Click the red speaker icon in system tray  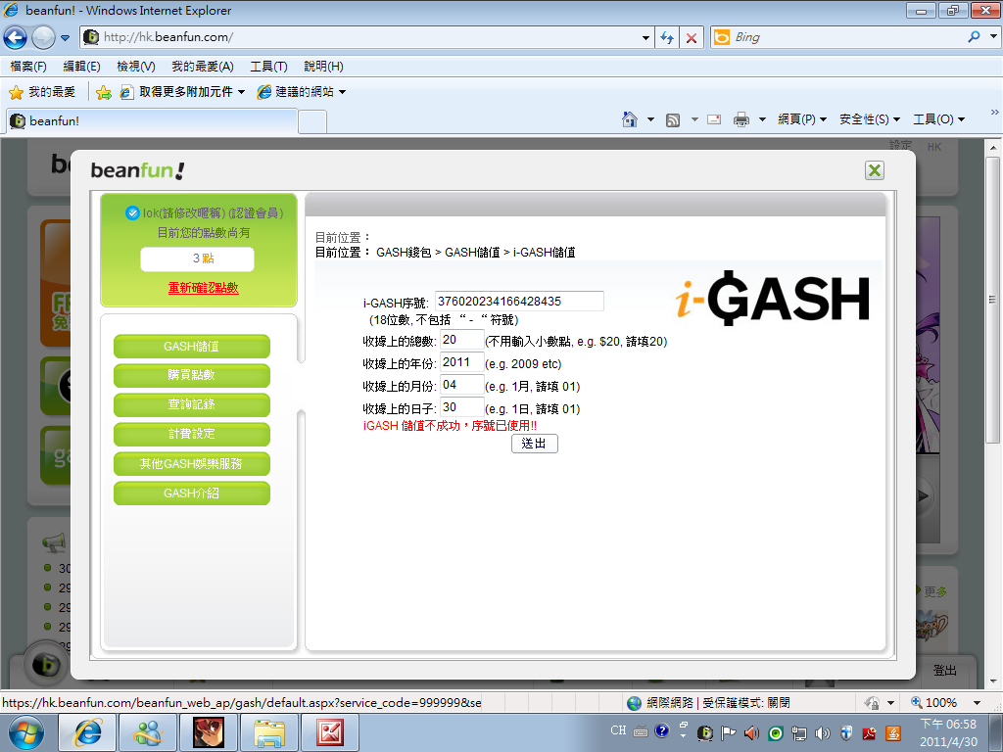click(751, 731)
